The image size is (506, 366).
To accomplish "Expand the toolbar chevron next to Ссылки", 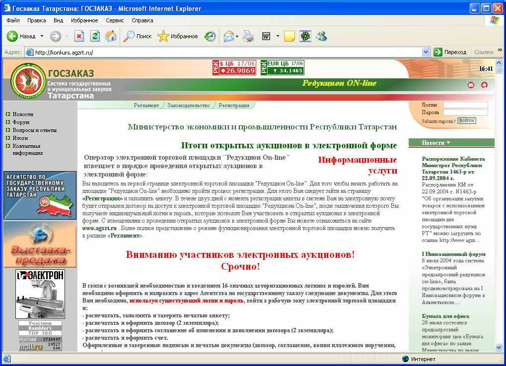I will tap(500, 50).
